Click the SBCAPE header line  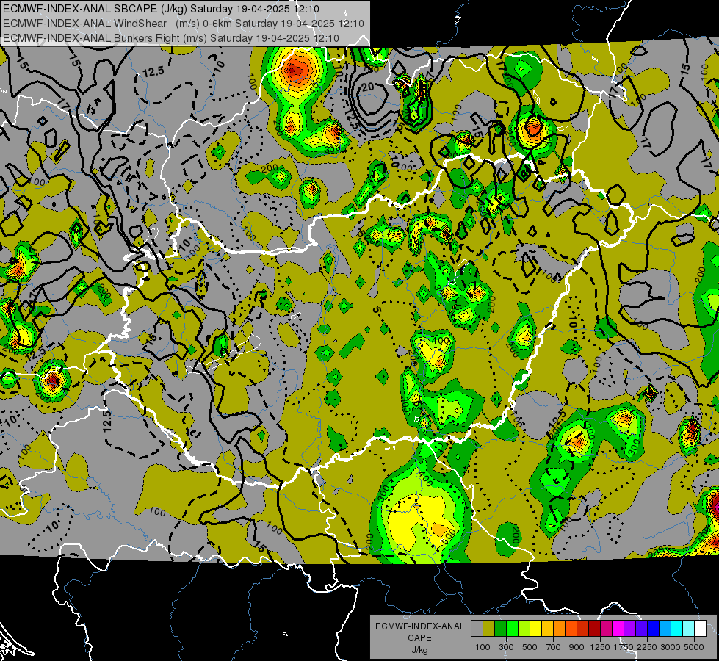click(x=161, y=9)
